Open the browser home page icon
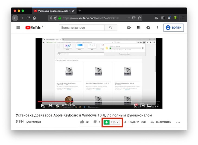The height and width of the screenshot is (145, 198). pyautogui.click(x=34, y=18)
